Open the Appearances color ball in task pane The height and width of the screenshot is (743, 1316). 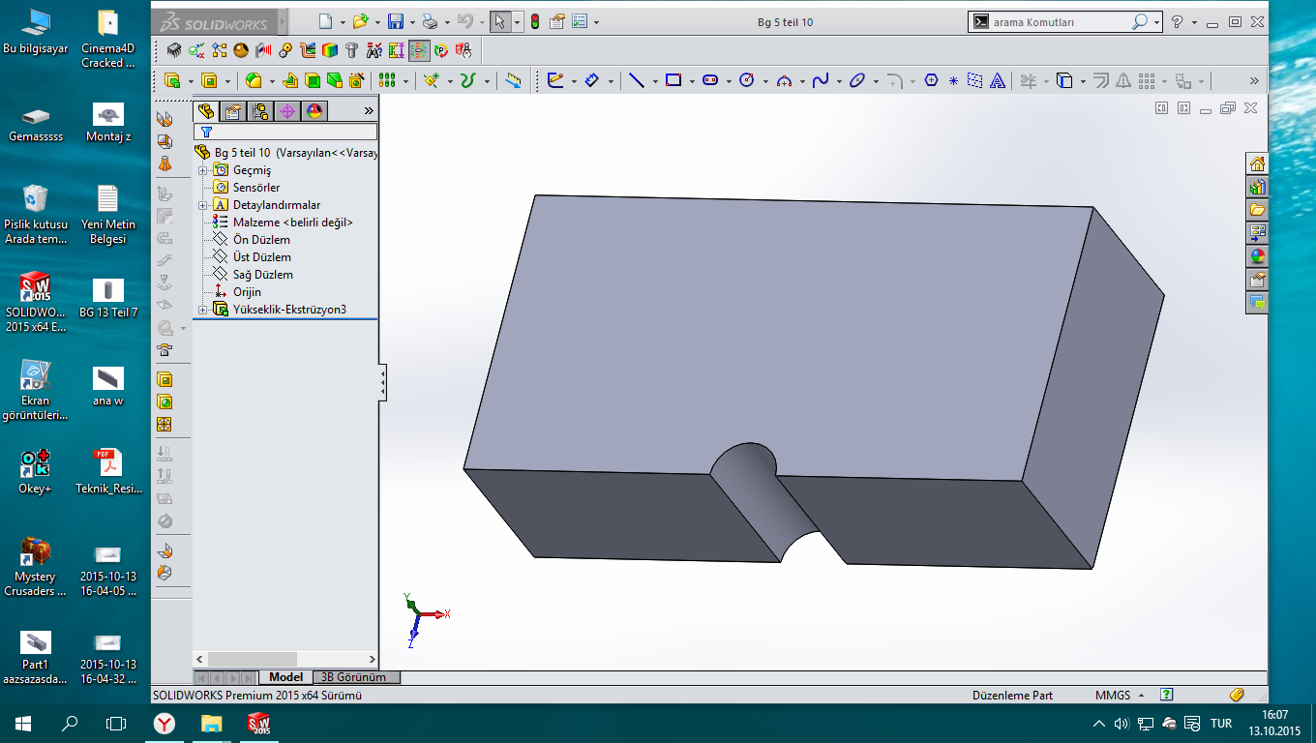tap(1257, 256)
